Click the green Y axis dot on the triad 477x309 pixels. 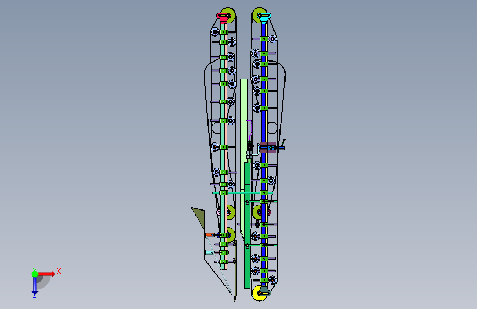tap(35, 274)
